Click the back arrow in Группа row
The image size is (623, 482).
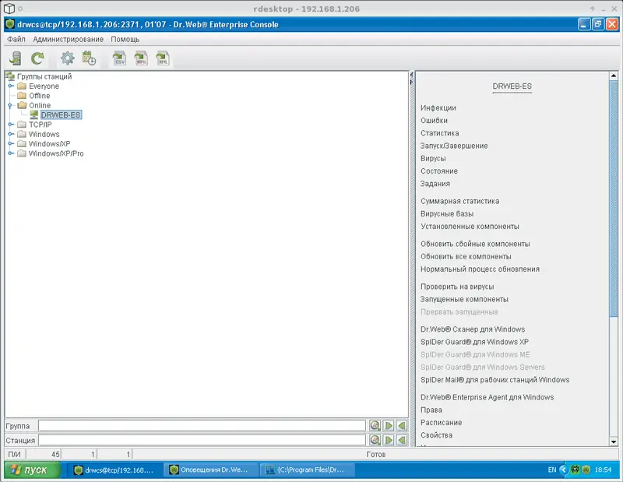[402, 426]
